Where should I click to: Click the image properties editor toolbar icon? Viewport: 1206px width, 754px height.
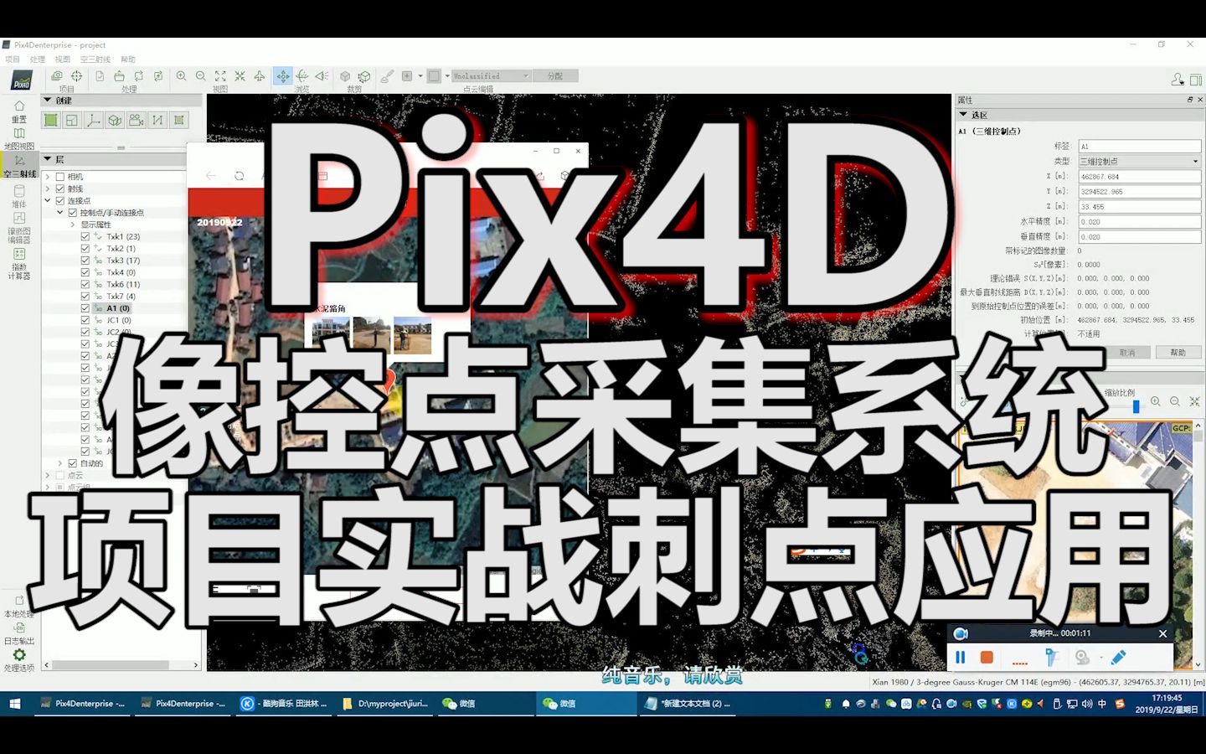[57, 76]
